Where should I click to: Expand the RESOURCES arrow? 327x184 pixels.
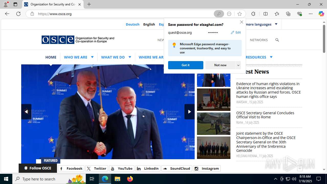click(271, 57)
